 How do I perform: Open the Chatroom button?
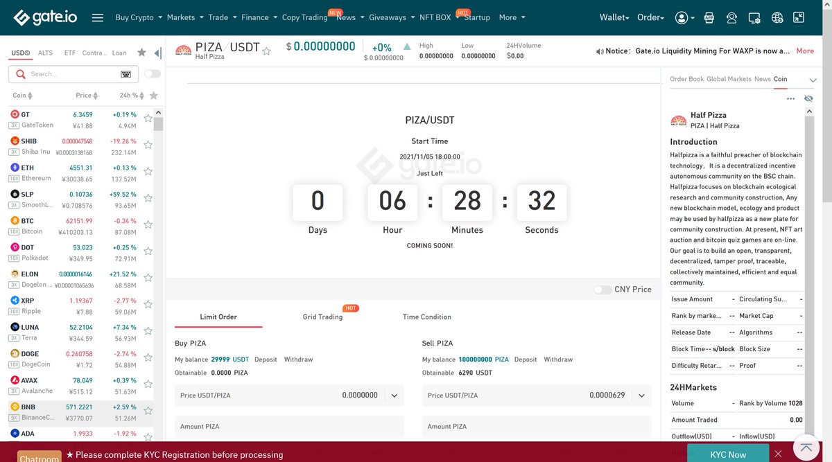[x=40, y=458]
